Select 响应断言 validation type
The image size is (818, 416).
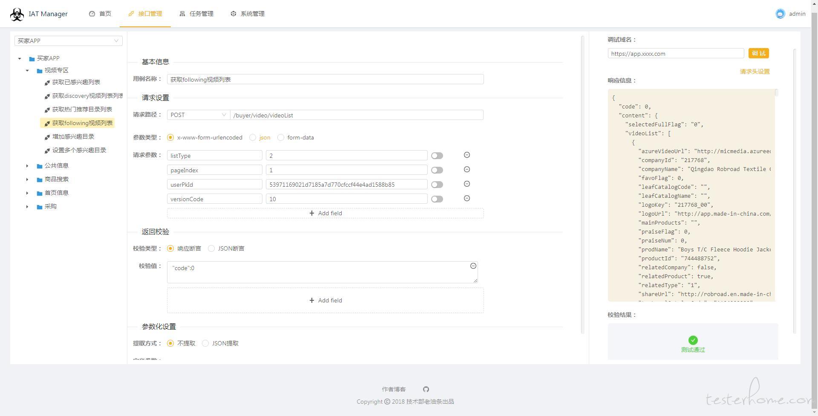(170, 248)
